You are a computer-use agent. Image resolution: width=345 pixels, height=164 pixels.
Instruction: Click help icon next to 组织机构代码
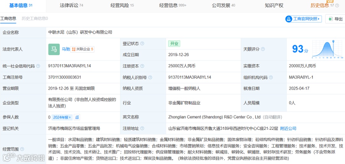[x=271, y=77]
